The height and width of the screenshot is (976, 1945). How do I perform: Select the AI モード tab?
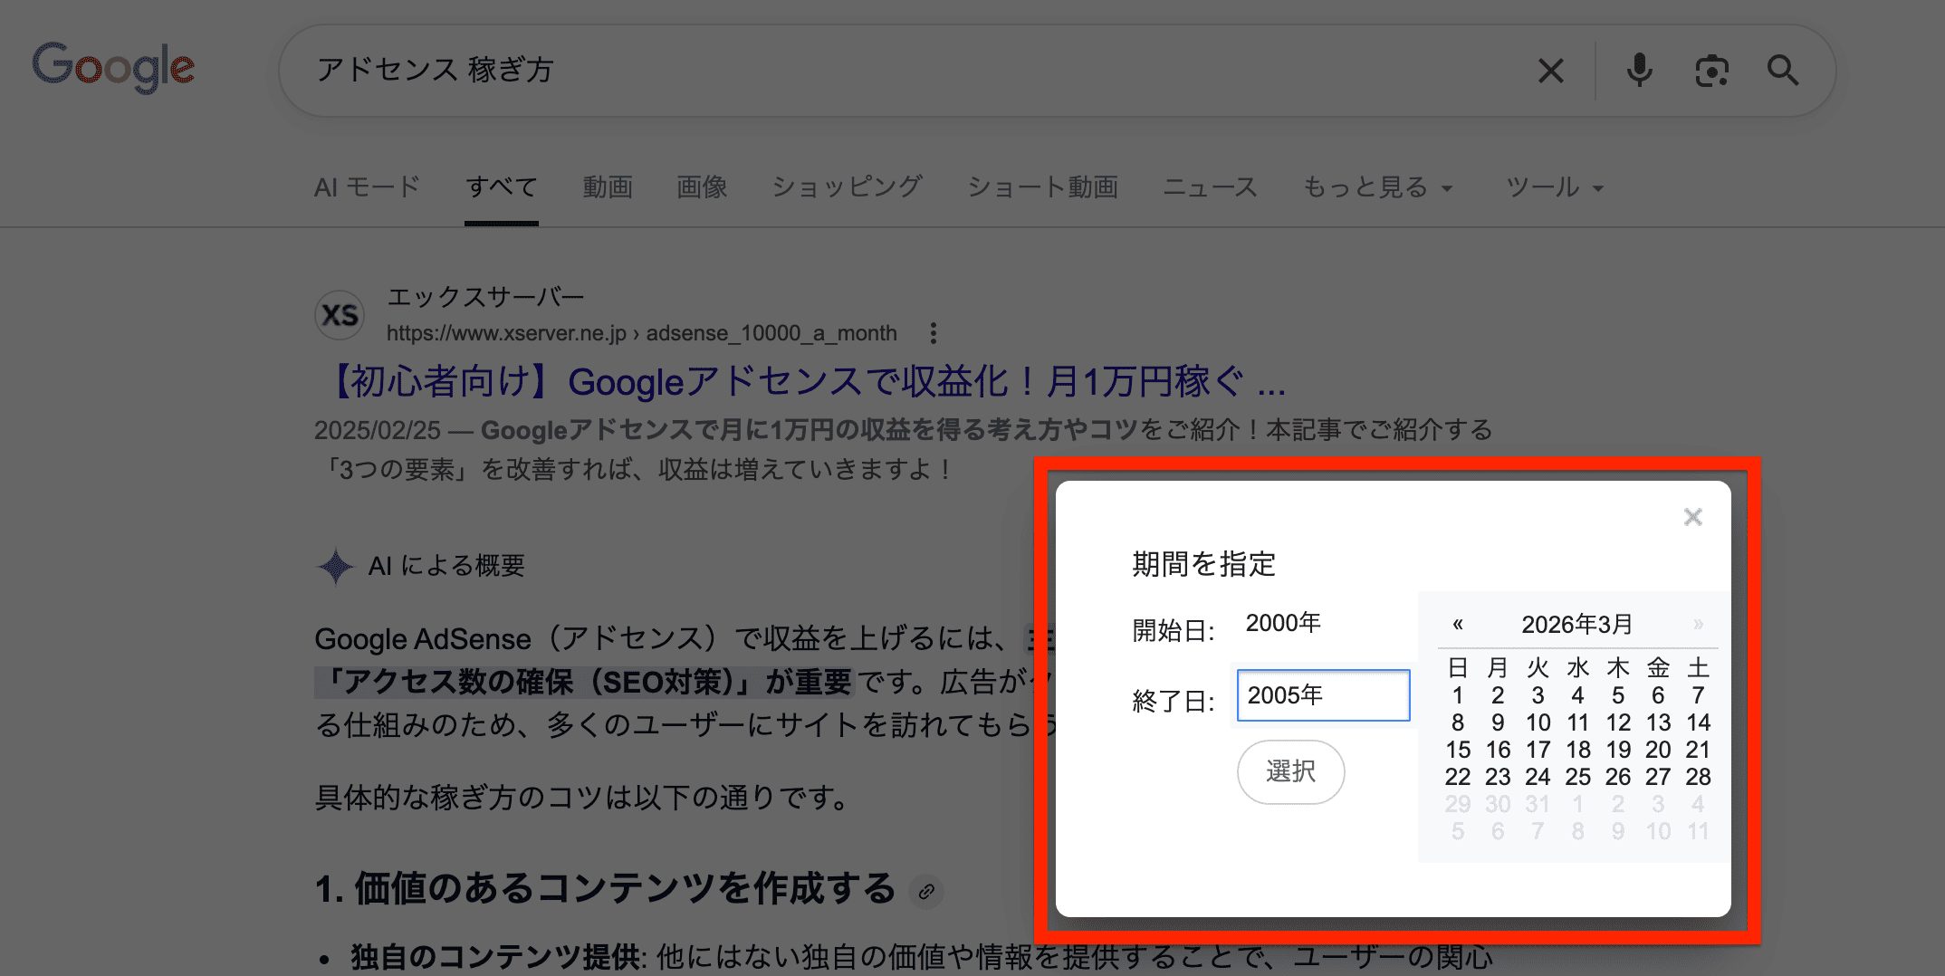pos(367,187)
